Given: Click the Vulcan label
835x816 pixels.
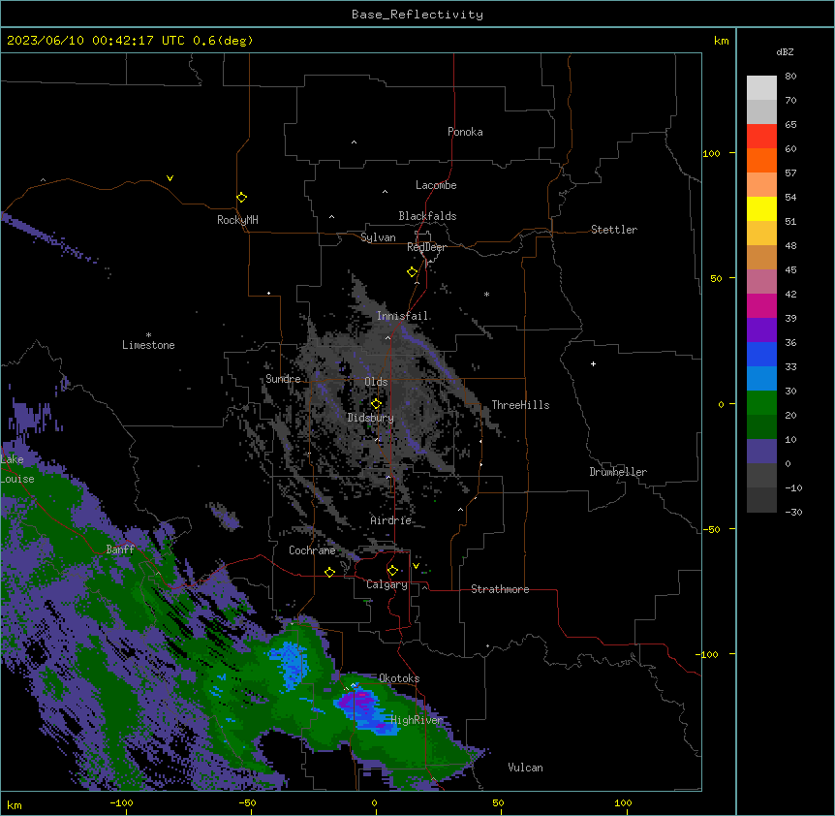Looking at the screenshot, I should 526,768.
